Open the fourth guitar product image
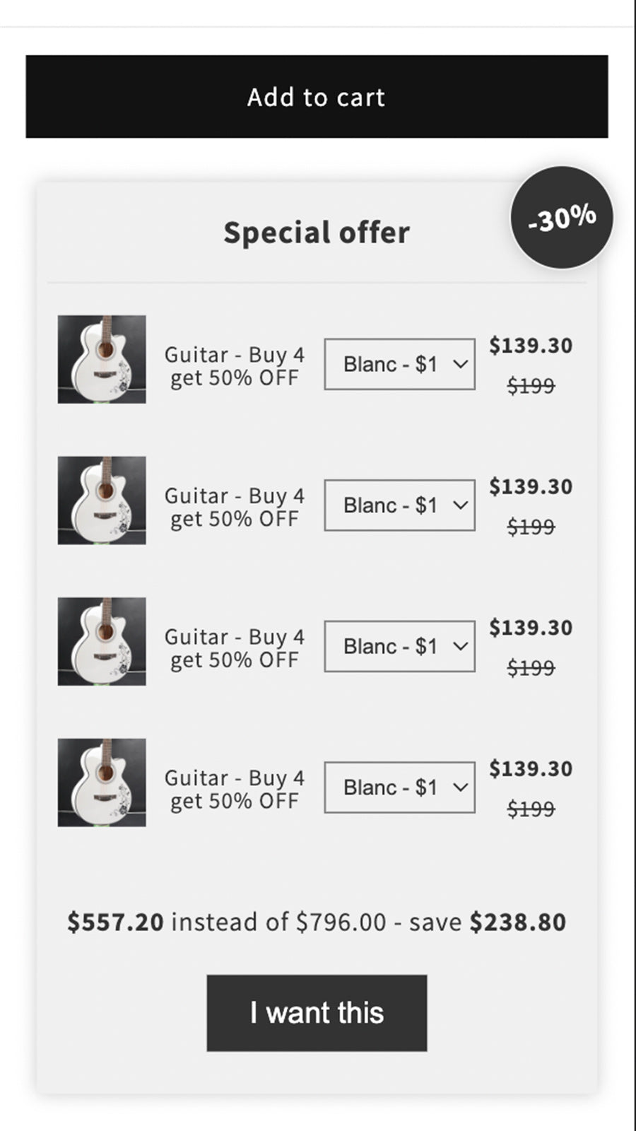The image size is (636, 1131). [102, 783]
